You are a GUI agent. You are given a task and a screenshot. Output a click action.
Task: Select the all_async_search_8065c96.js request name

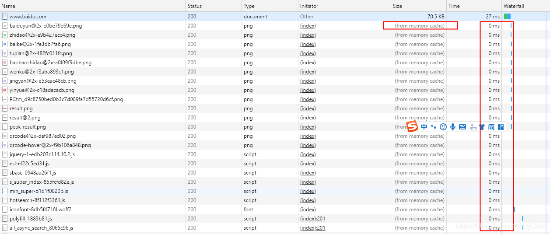(x=41, y=228)
